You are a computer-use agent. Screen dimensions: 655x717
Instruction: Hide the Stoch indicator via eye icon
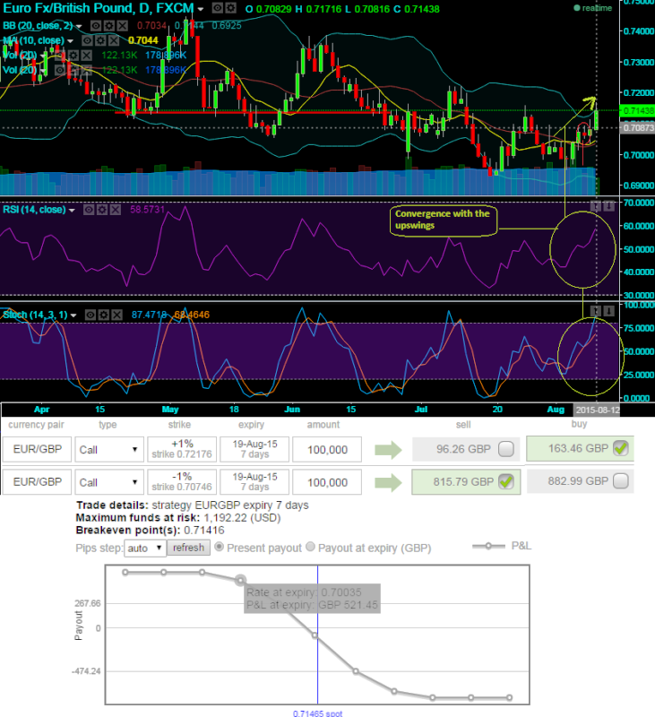(89, 315)
